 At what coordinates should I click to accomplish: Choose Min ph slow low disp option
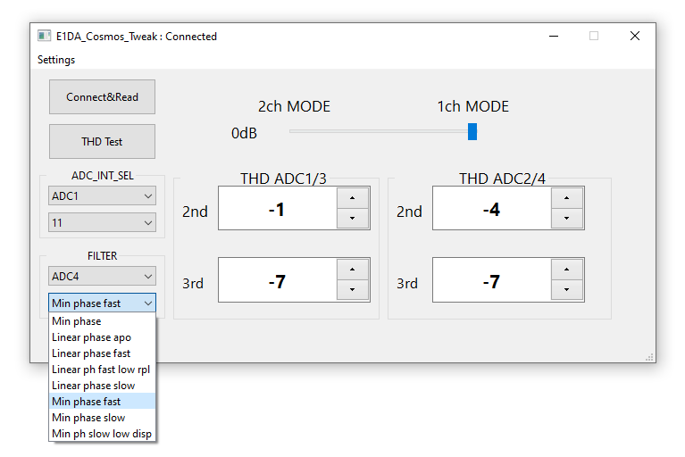pyautogui.click(x=102, y=434)
